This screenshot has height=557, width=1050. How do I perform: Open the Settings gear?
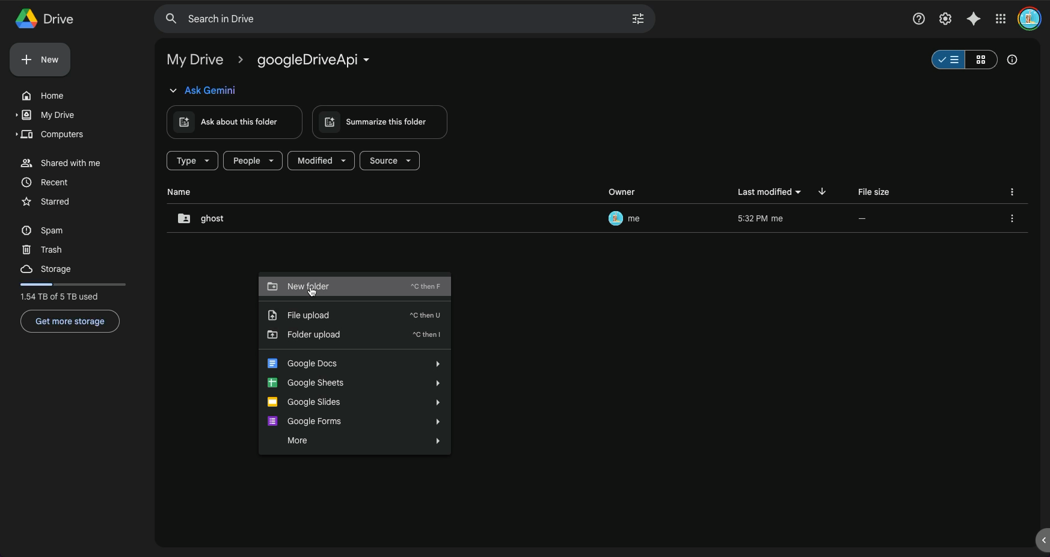click(x=945, y=19)
